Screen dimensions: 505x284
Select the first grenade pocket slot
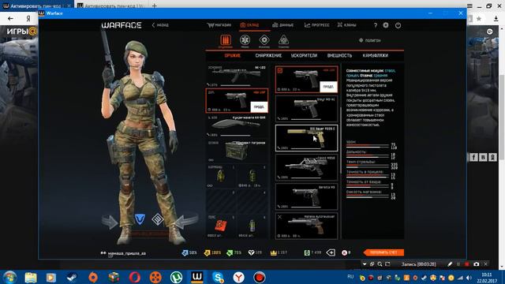tap(221, 177)
